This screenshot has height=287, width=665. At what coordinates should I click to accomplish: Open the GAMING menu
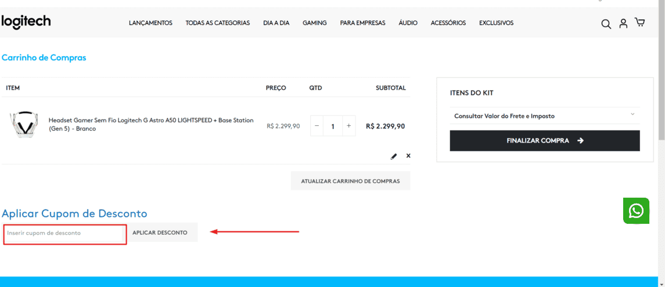[x=315, y=23]
